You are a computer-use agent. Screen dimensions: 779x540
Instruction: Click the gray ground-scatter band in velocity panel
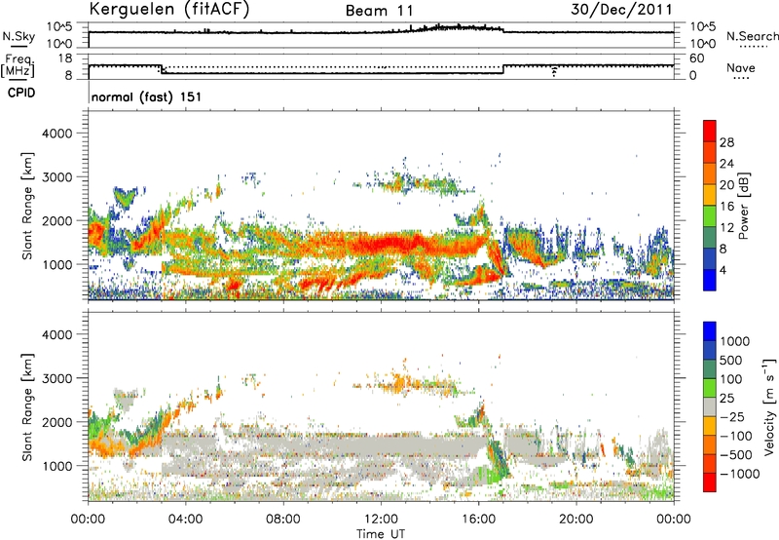click(323, 444)
